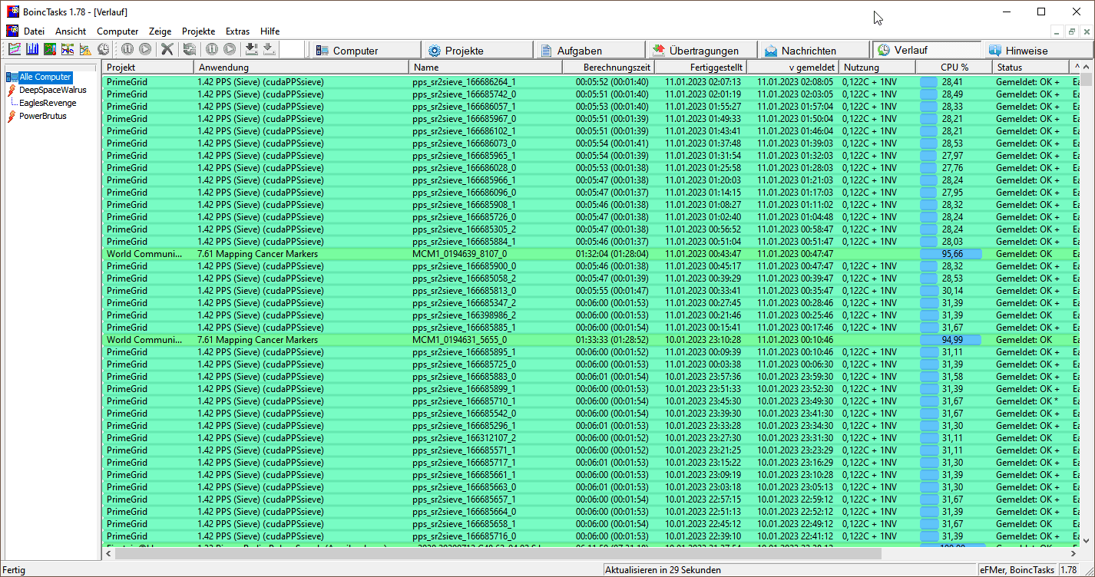Resume tasks with the play icon
Image resolution: width=1095 pixels, height=577 pixels.
coord(145,48)
